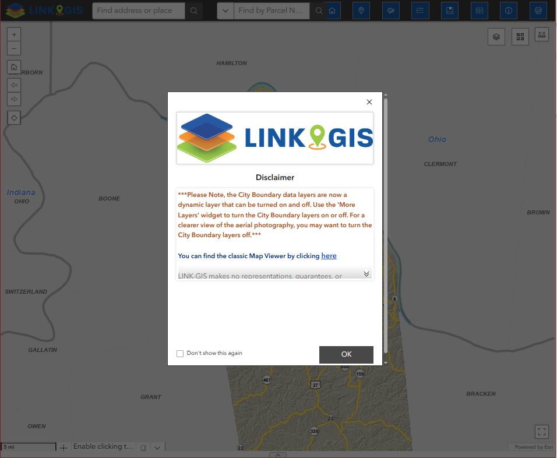Close the Disclaimer dialog with the X
This screenshot has width=557, height=458.
[369, 102]
